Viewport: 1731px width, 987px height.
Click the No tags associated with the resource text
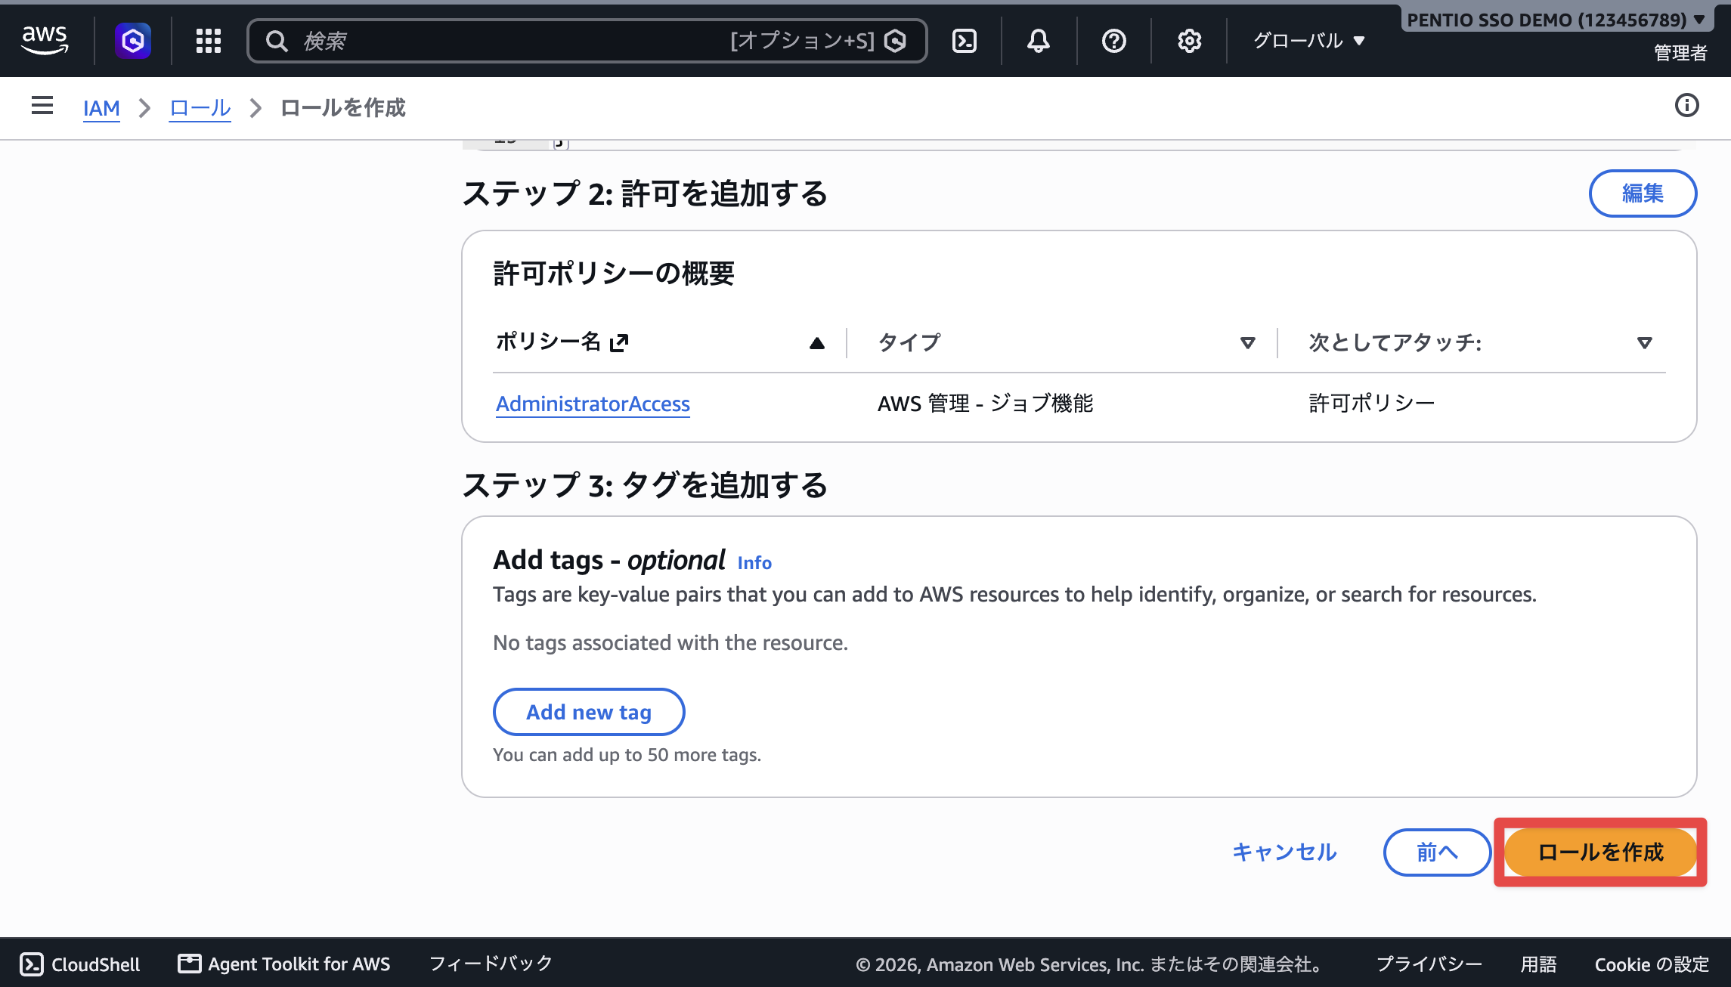pos(670,642)
